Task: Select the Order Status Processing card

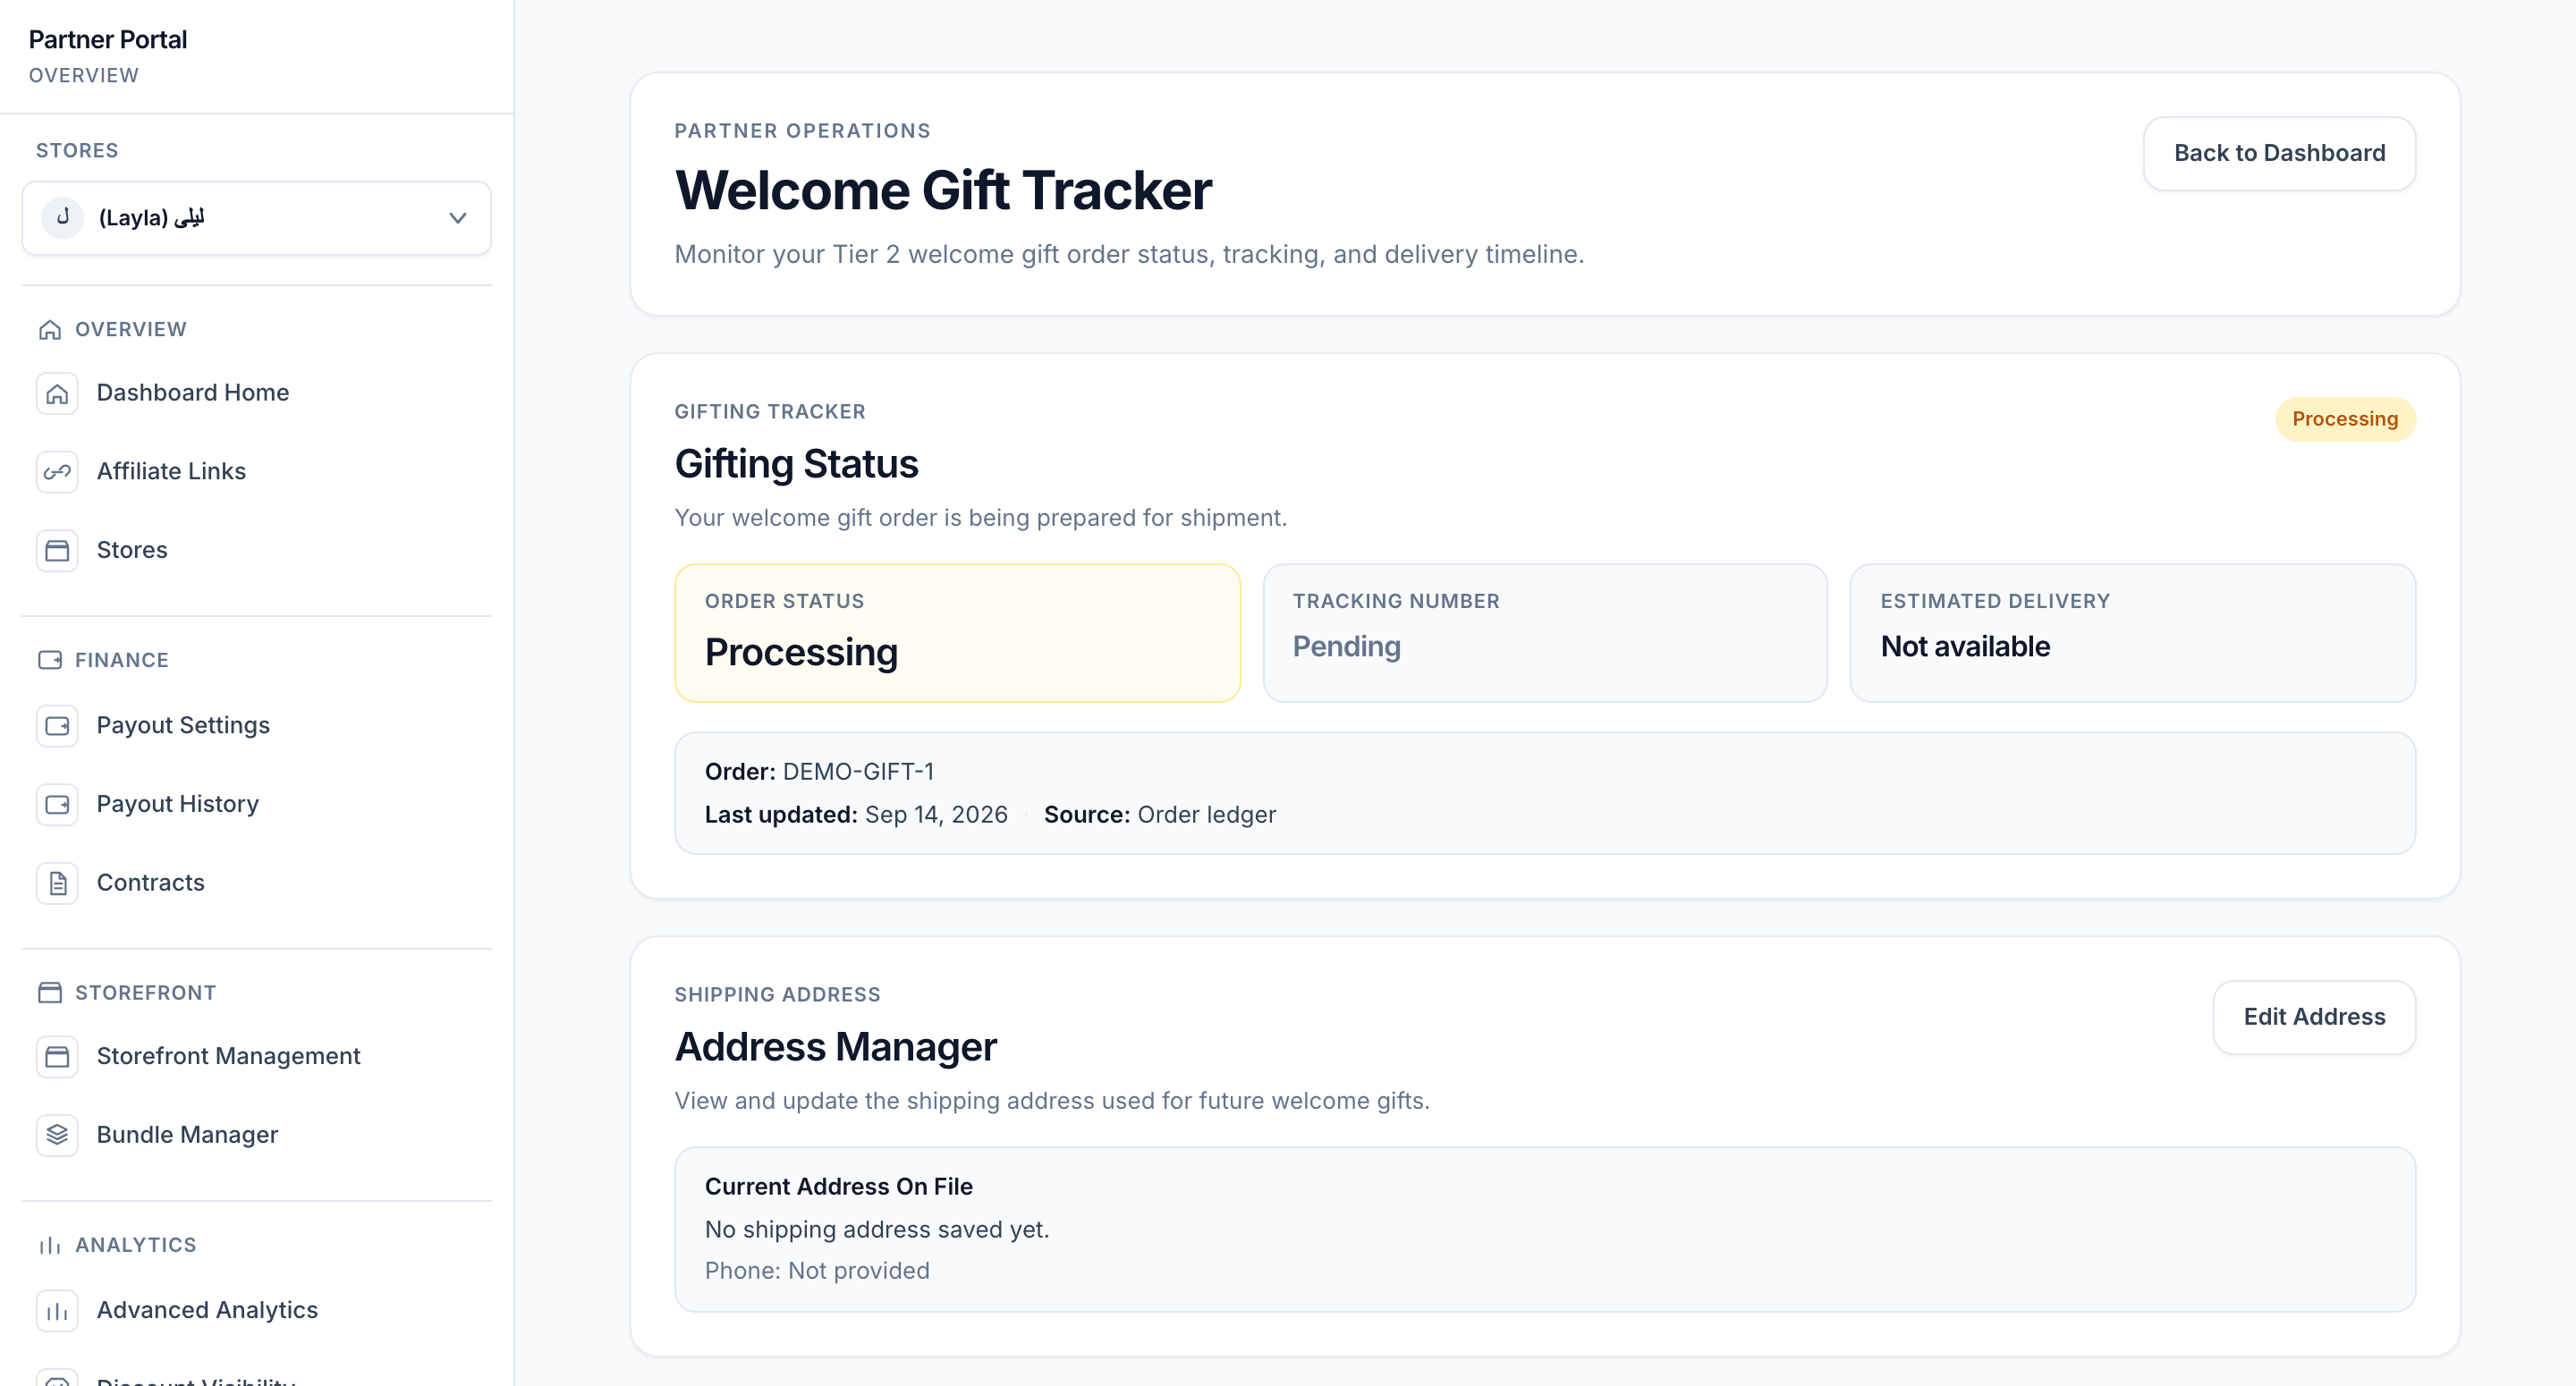Action: [x=957, y=633]
